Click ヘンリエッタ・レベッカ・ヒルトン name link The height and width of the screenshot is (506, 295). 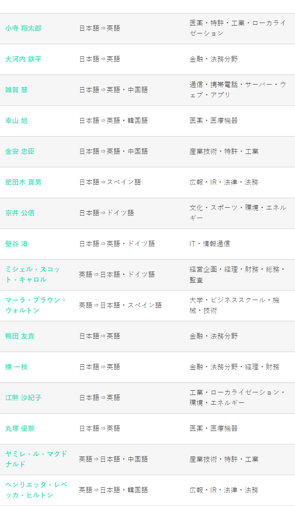(36, 490)
